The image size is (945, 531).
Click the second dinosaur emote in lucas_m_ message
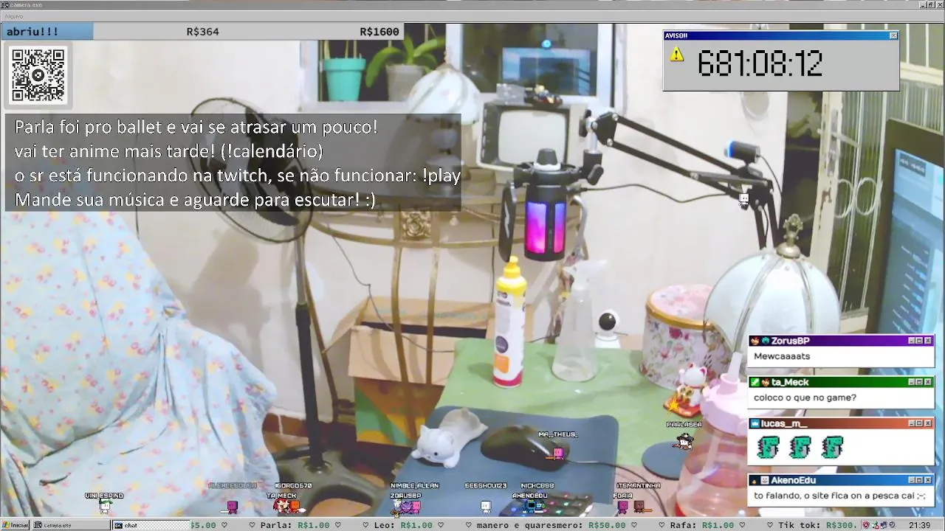800,447
